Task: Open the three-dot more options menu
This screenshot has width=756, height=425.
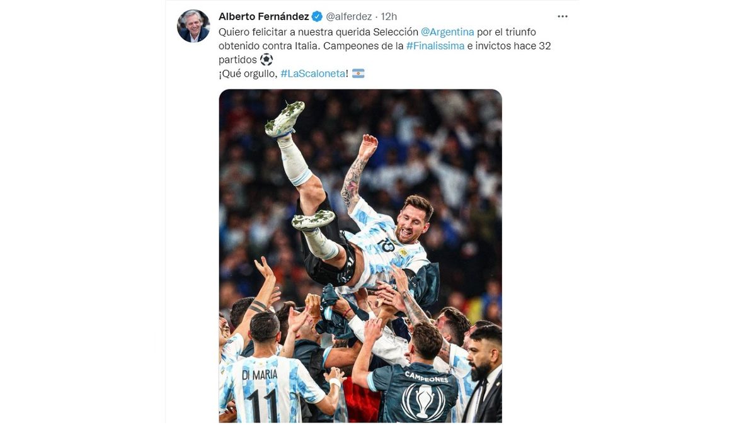Action: point(563,16)
